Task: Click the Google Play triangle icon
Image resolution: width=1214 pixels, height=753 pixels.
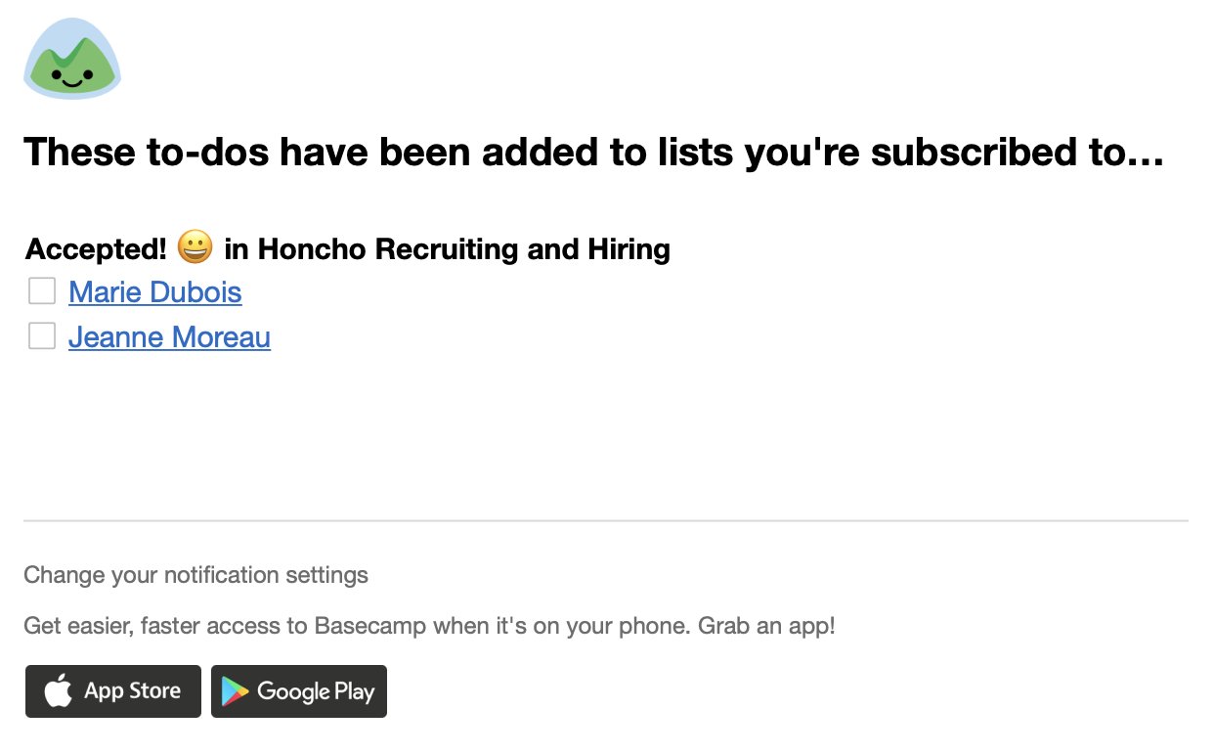Action: click(235, 691)
